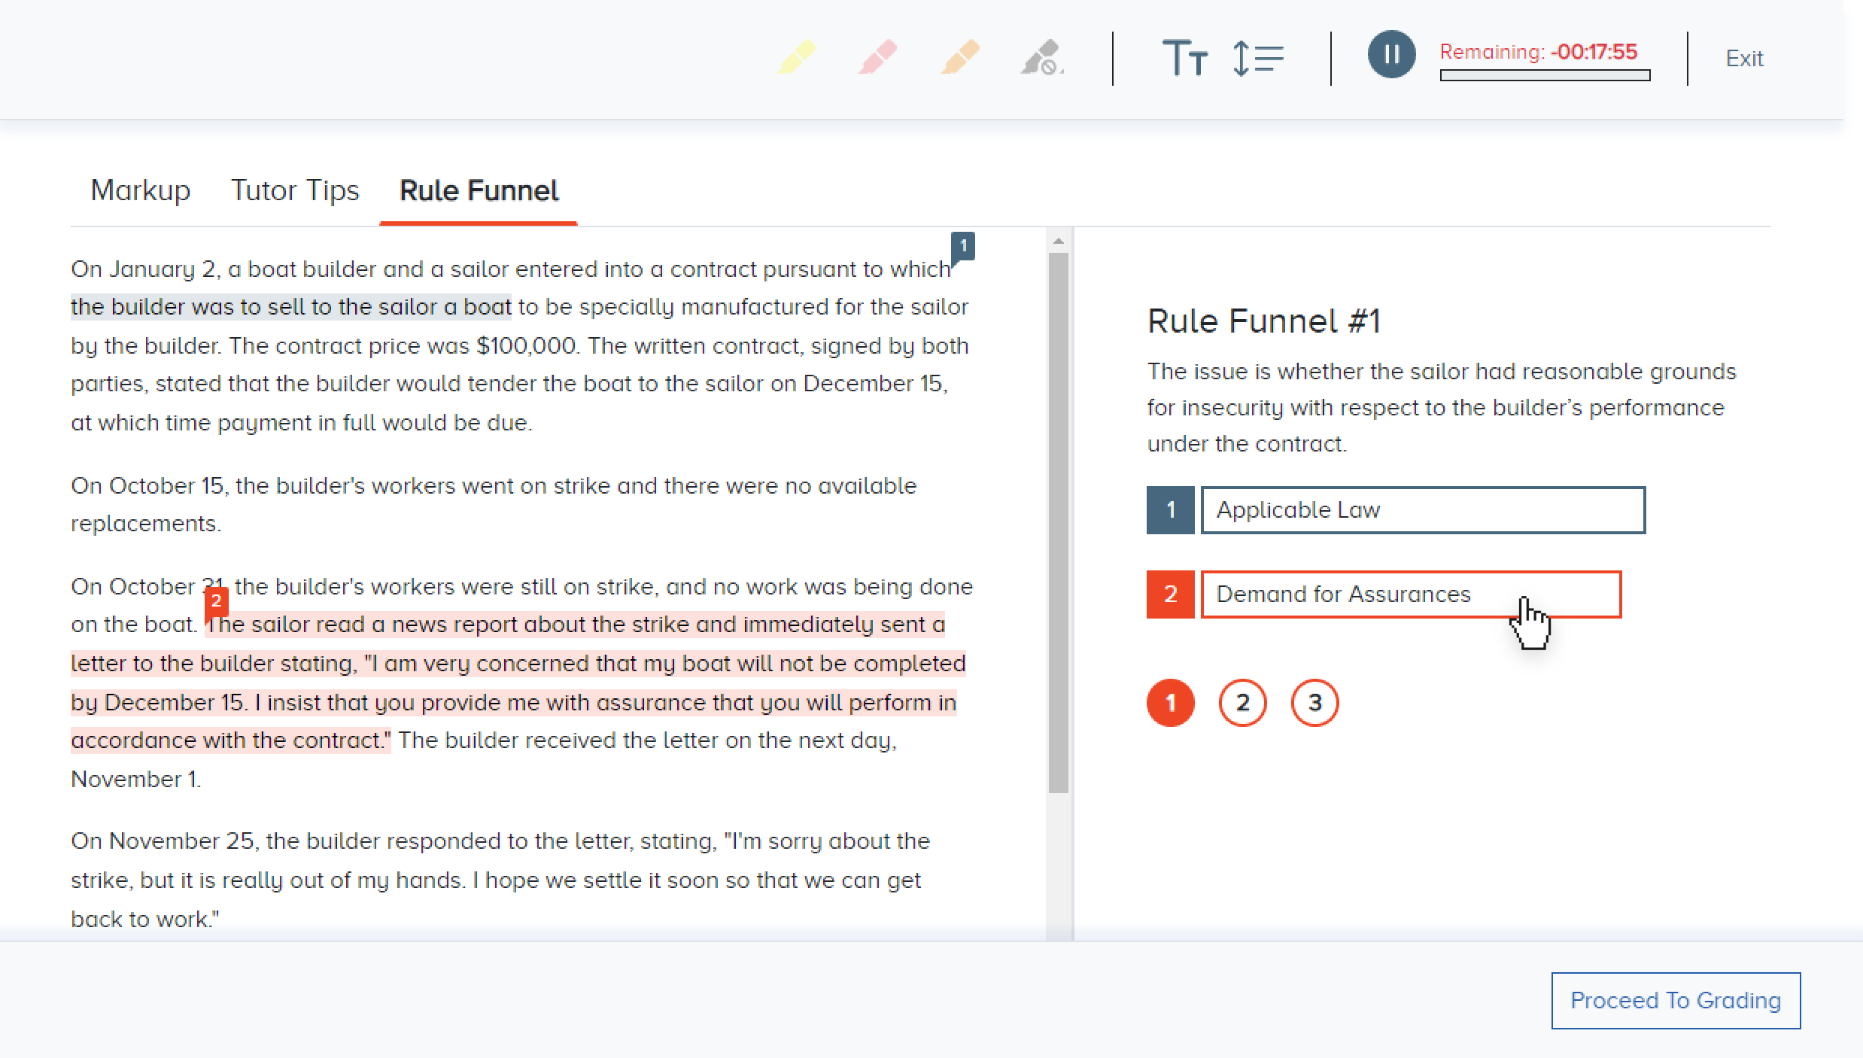The width and height of the screenshot is (1863, 1058).
Task: Go to Rule Funnel page 3
Action: (x=1314, y=703)
